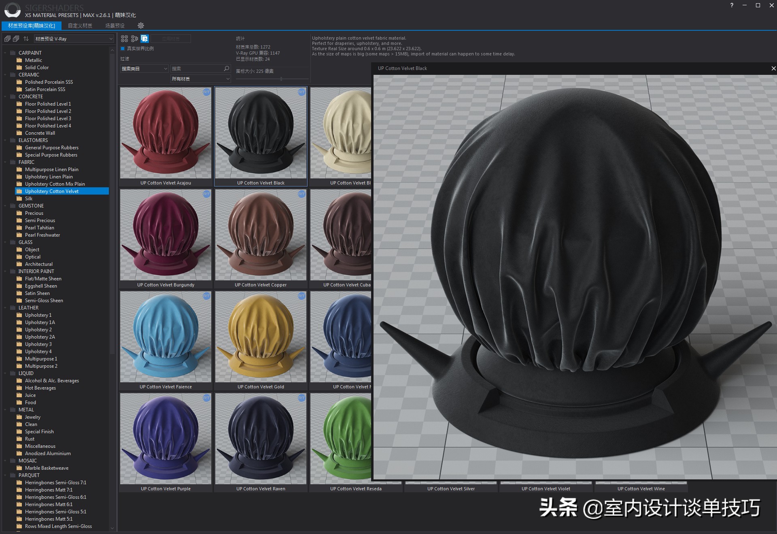Click the help question mark icon
Viewport: 777px width, 534px height.
pyautogui.click(x=731, y=6)
